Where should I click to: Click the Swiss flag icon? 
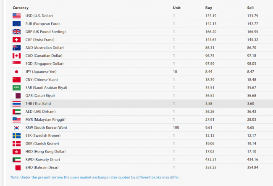[16, 40]
